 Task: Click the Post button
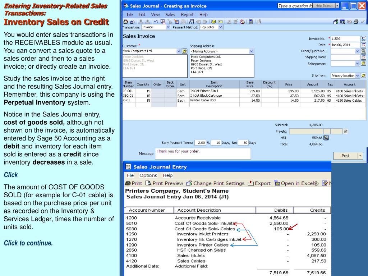(345, 156)
